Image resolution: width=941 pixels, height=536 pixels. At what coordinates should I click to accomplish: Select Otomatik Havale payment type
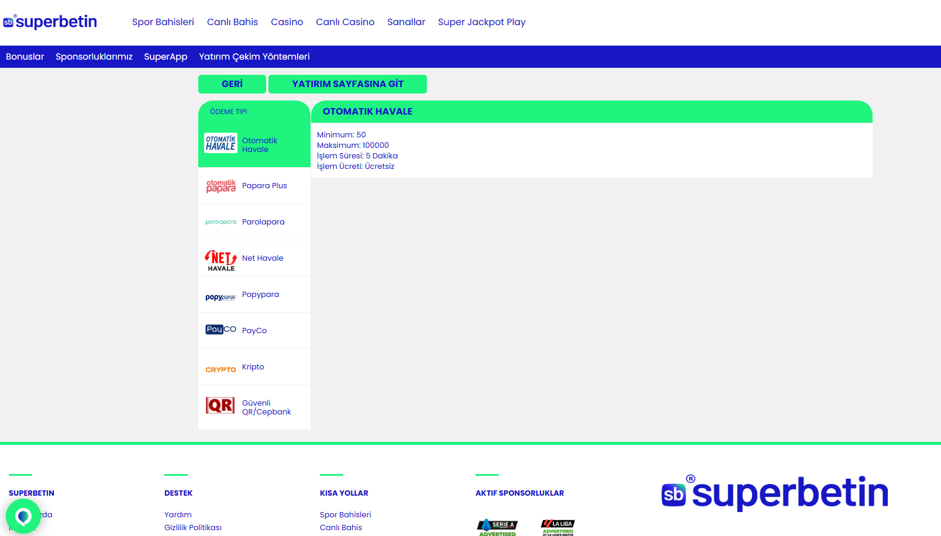[254, 145]
